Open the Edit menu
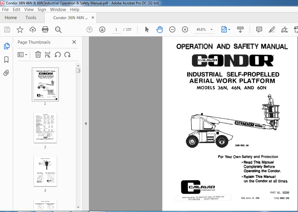 coord(17,10)
